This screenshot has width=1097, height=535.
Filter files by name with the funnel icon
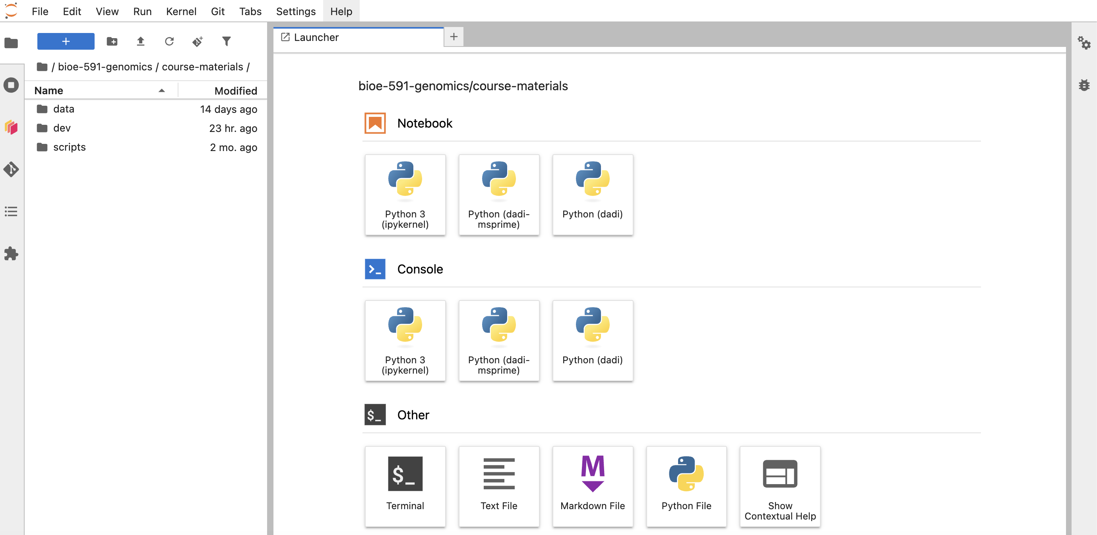227,41
